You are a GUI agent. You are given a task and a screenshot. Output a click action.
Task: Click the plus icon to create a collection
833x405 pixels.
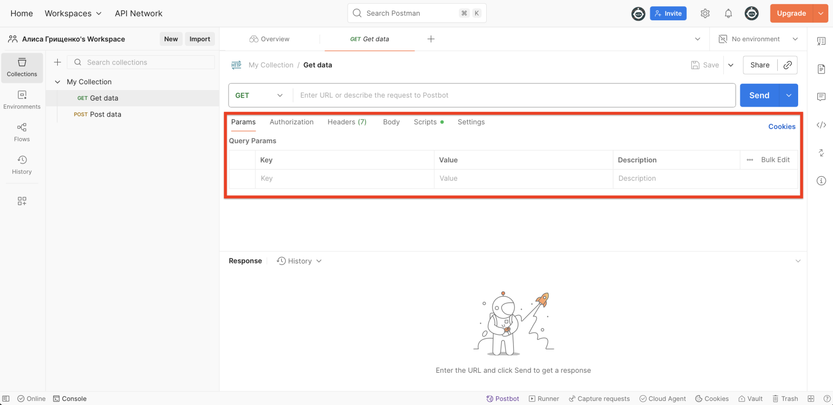(x=58, y=62)
